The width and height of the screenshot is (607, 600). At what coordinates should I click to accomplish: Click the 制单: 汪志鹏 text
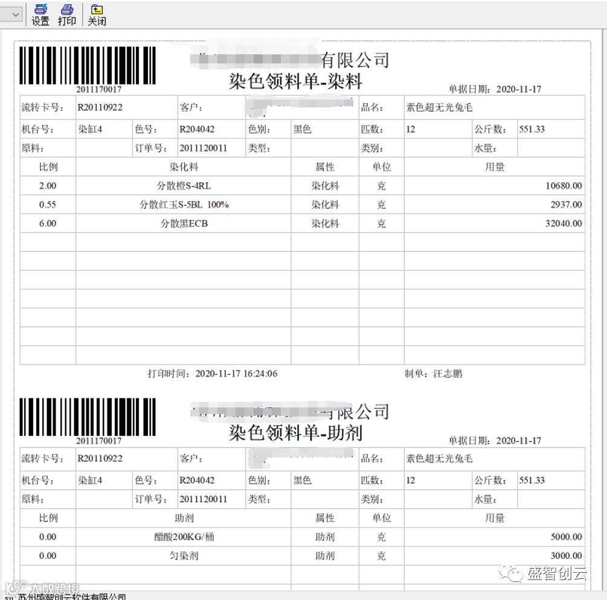click(433, 374)
